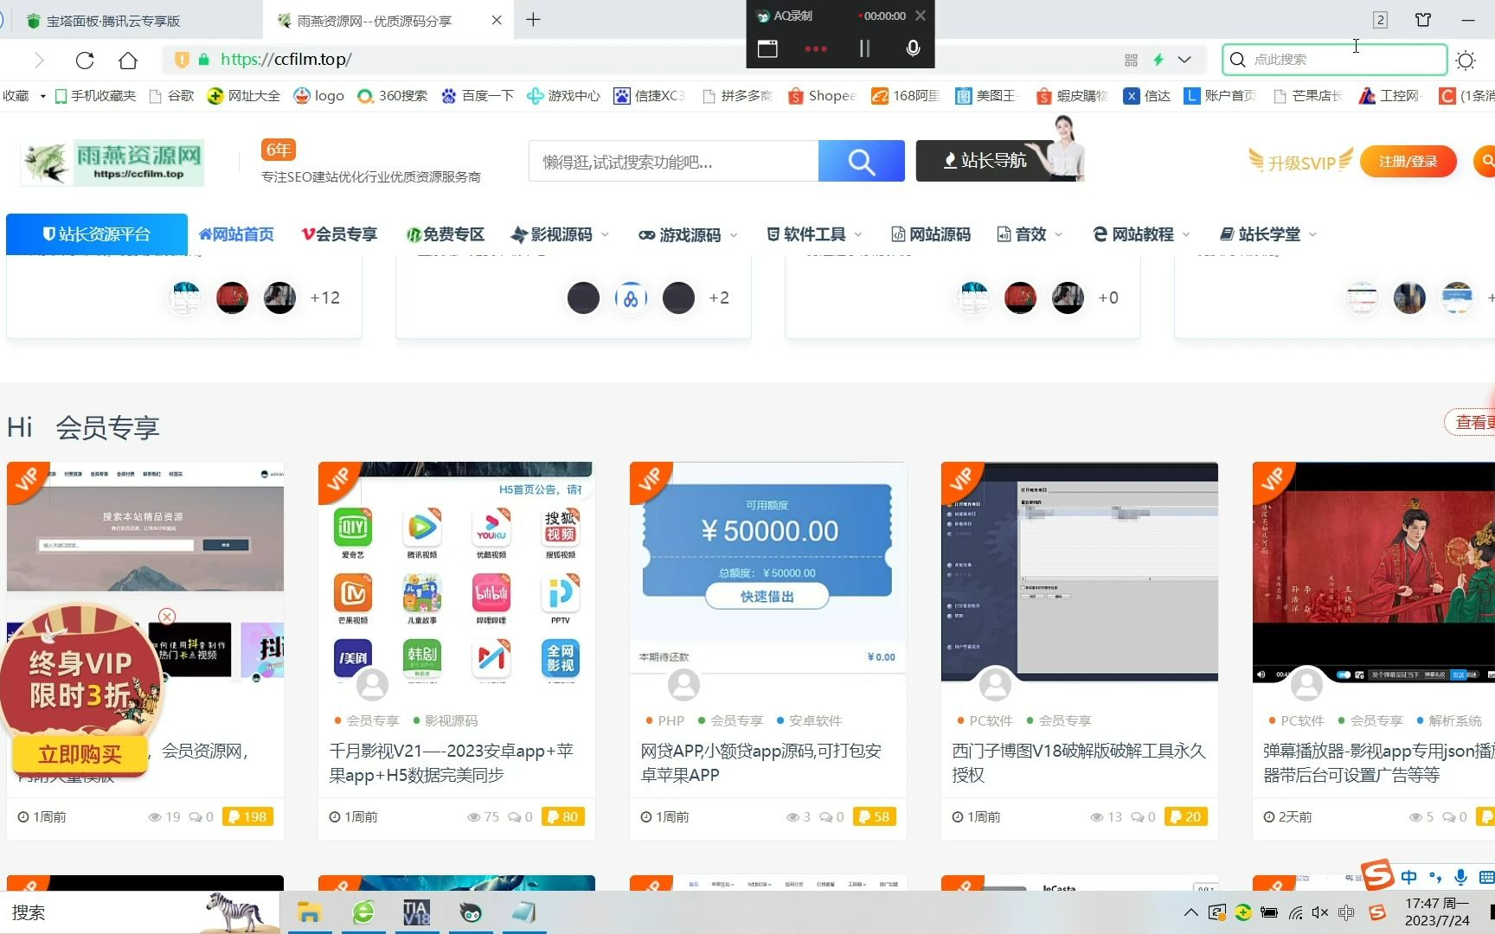The height and width of the screenshot is (934, 1495).
Task: Click the views count icon showing 75
Action: tap(474, 816)
